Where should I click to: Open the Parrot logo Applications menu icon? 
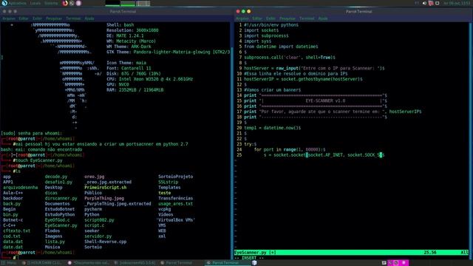coord(4,3)
